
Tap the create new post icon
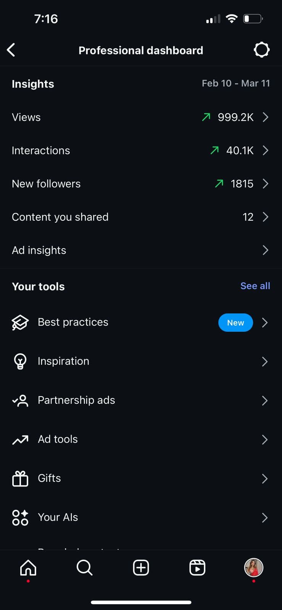(141, 568)
